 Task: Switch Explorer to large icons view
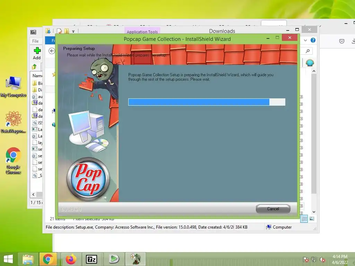point(312,219)
